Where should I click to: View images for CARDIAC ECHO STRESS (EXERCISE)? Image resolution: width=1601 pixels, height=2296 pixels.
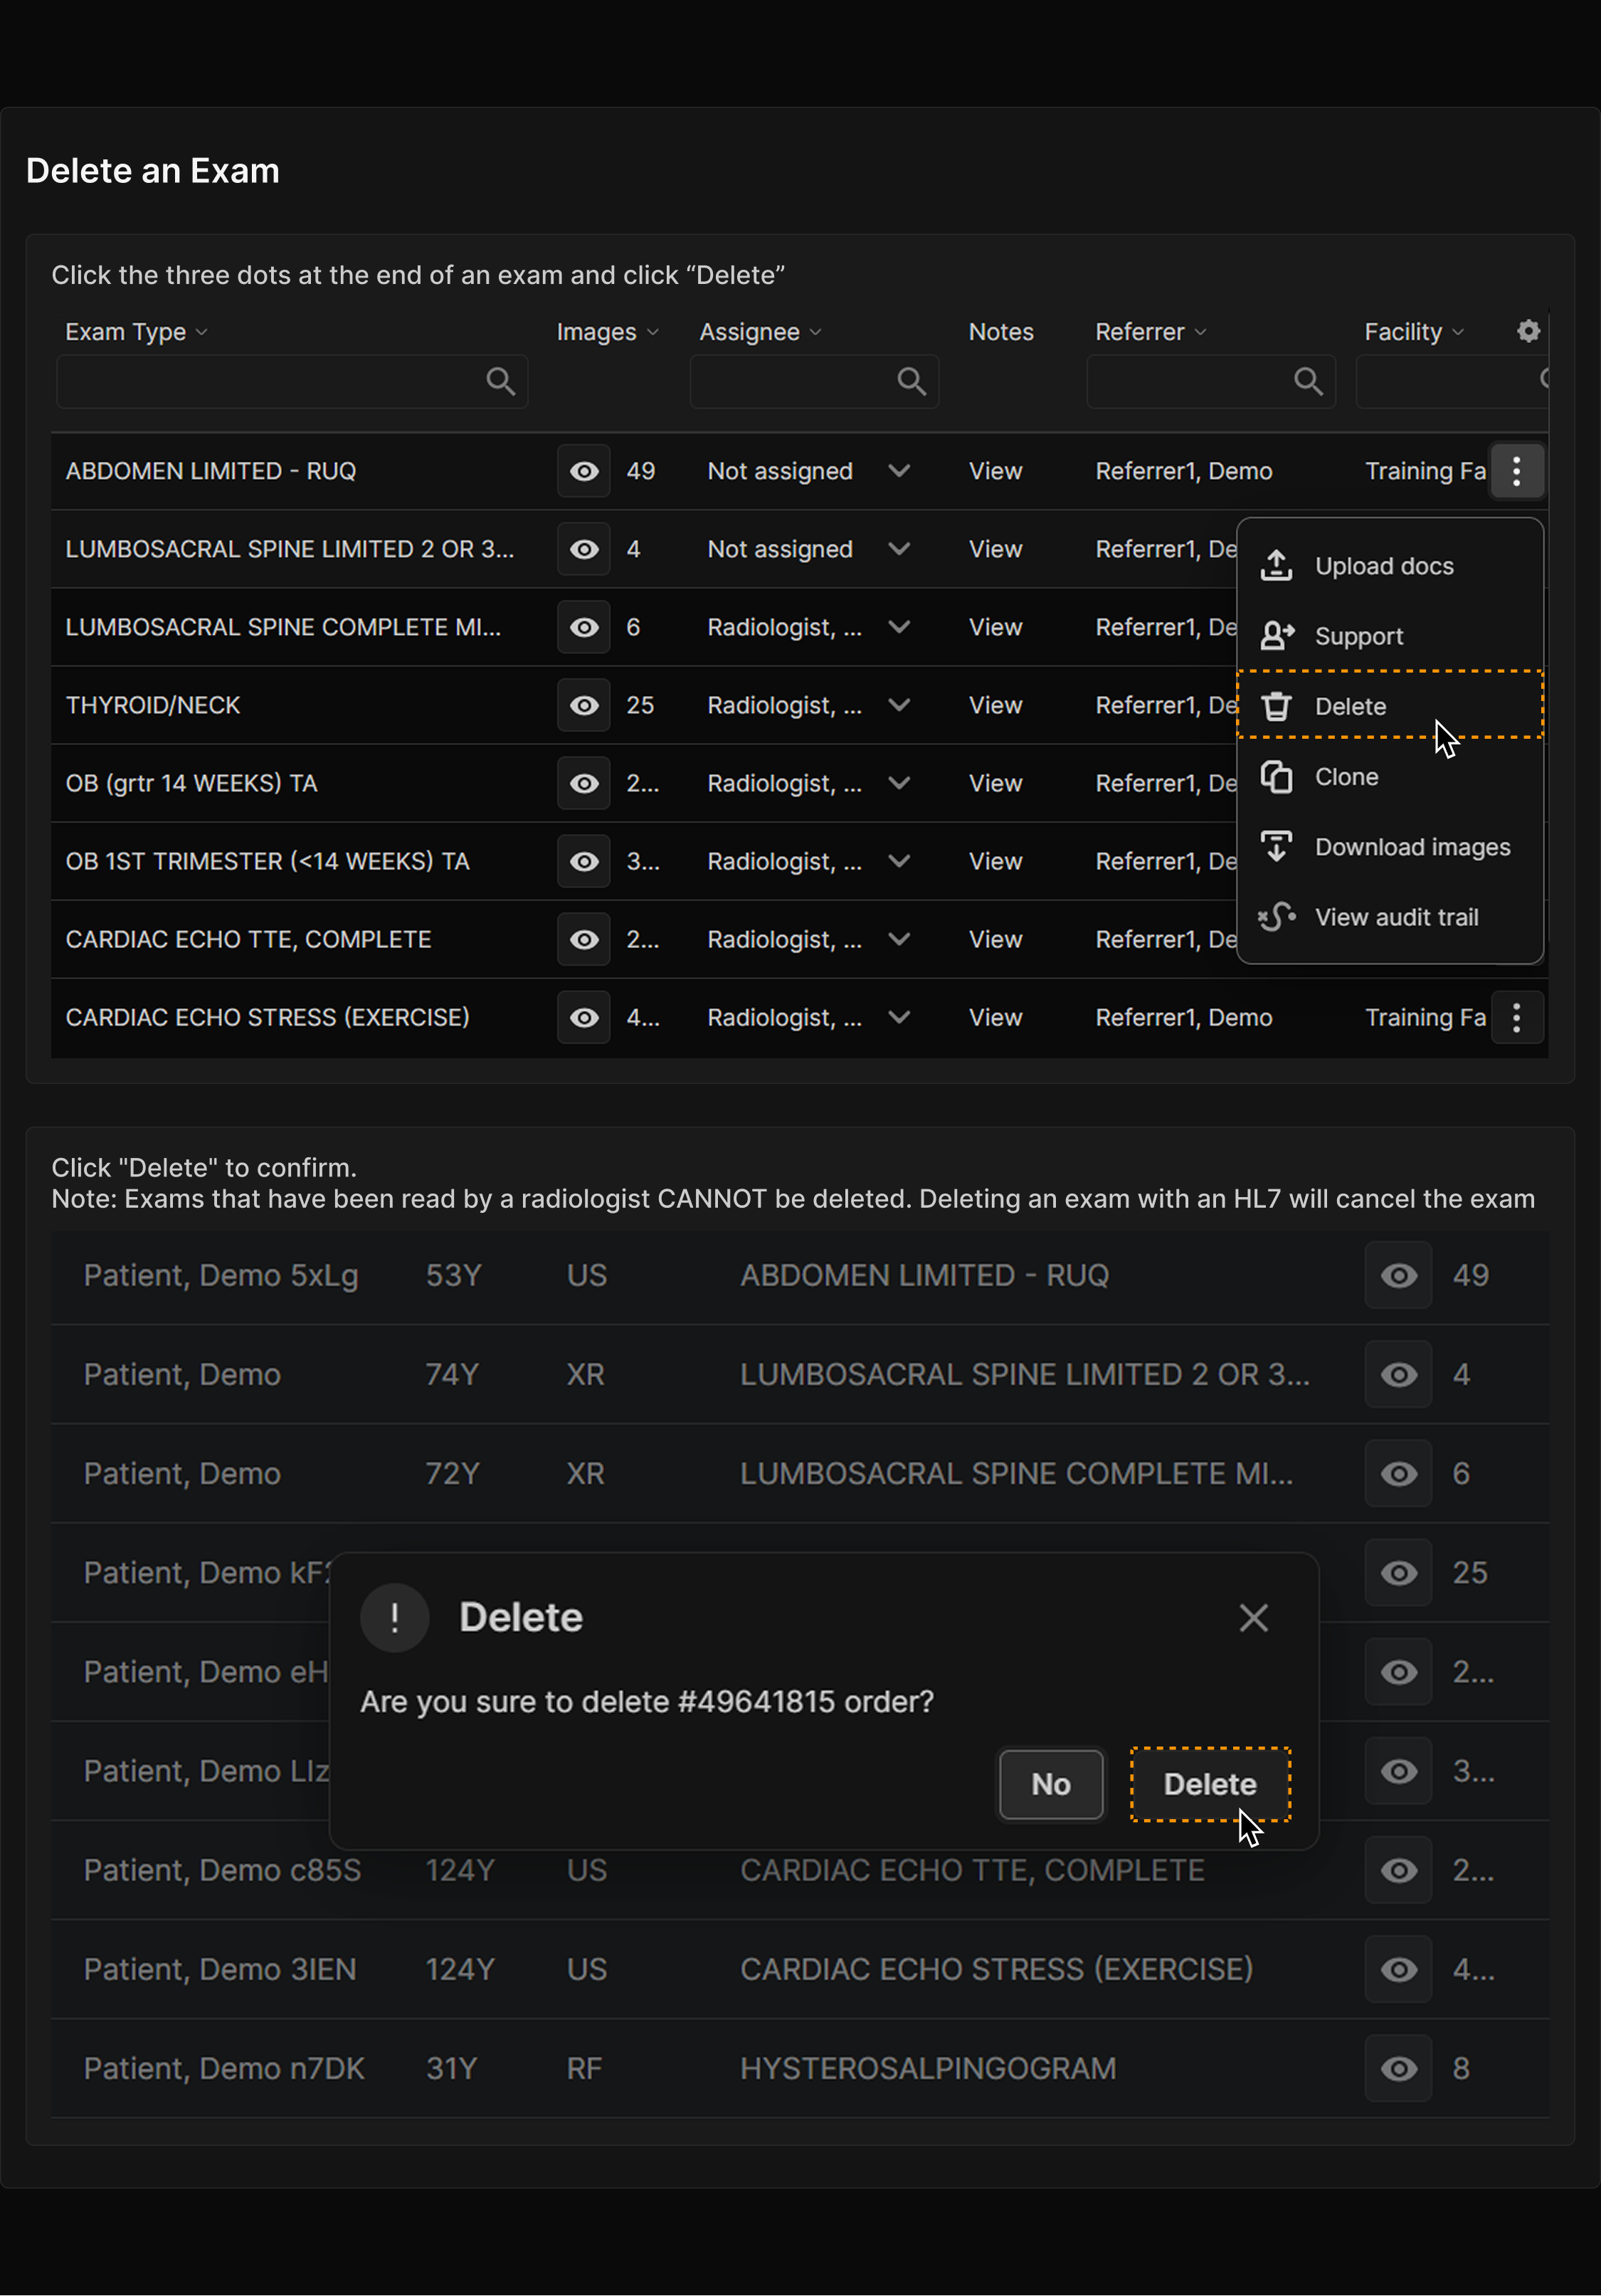click(584, 1017)
